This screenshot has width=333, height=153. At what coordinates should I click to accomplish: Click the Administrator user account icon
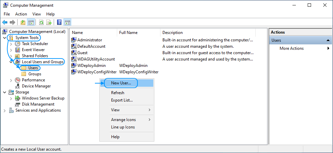point(74,40)
